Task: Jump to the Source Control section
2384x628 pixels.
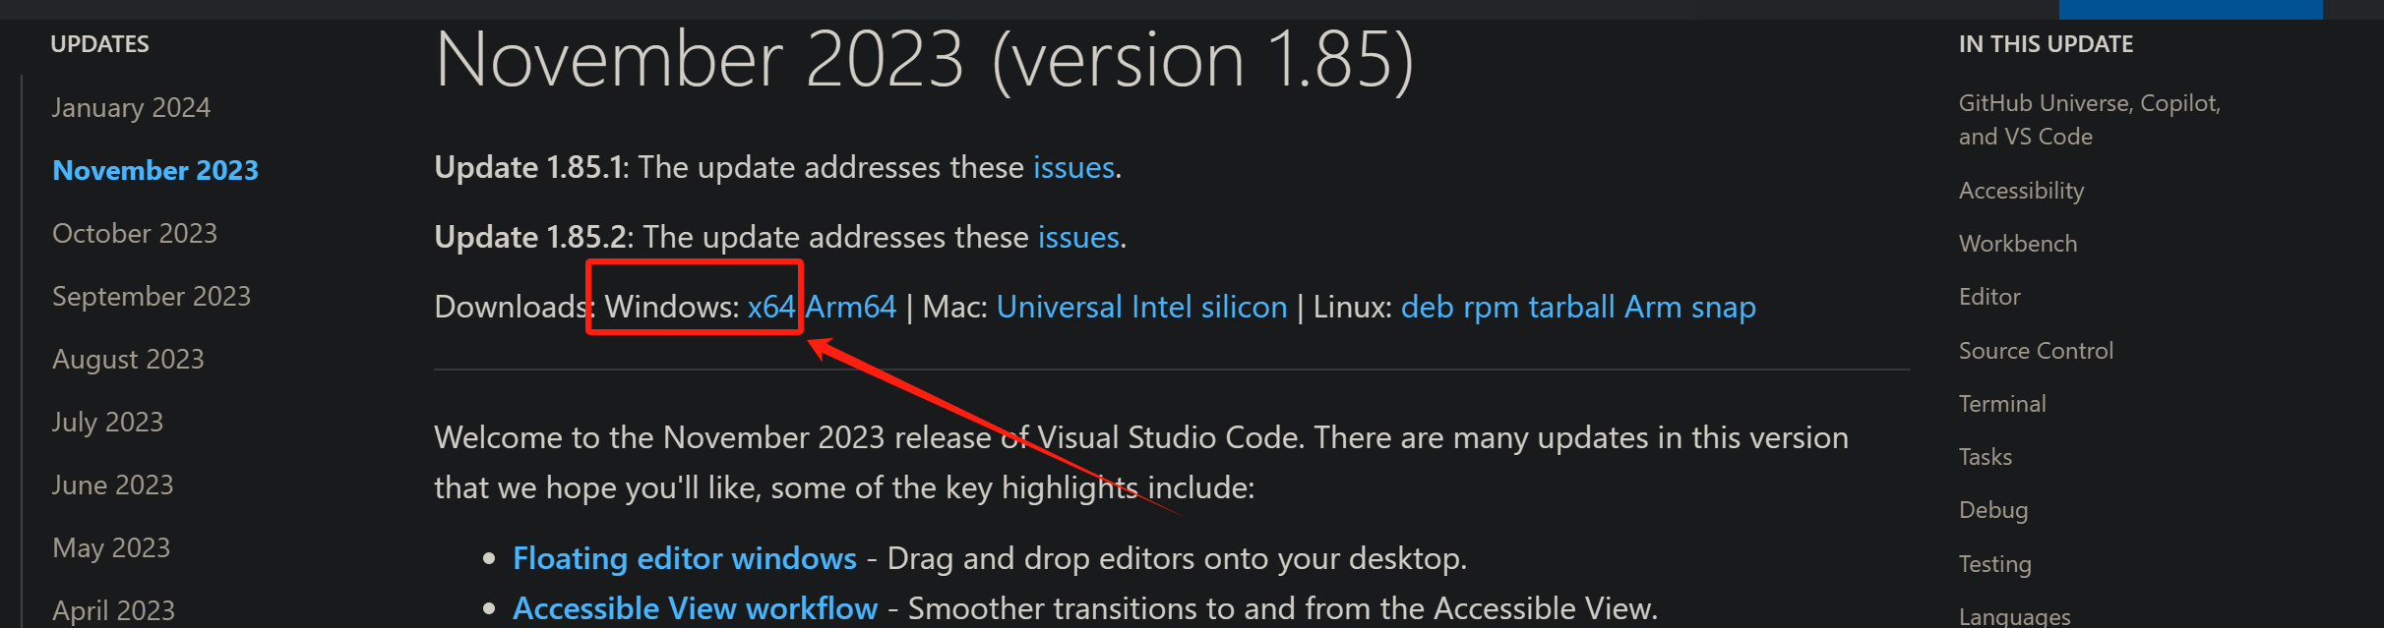Action: (x=2036, y=351)
